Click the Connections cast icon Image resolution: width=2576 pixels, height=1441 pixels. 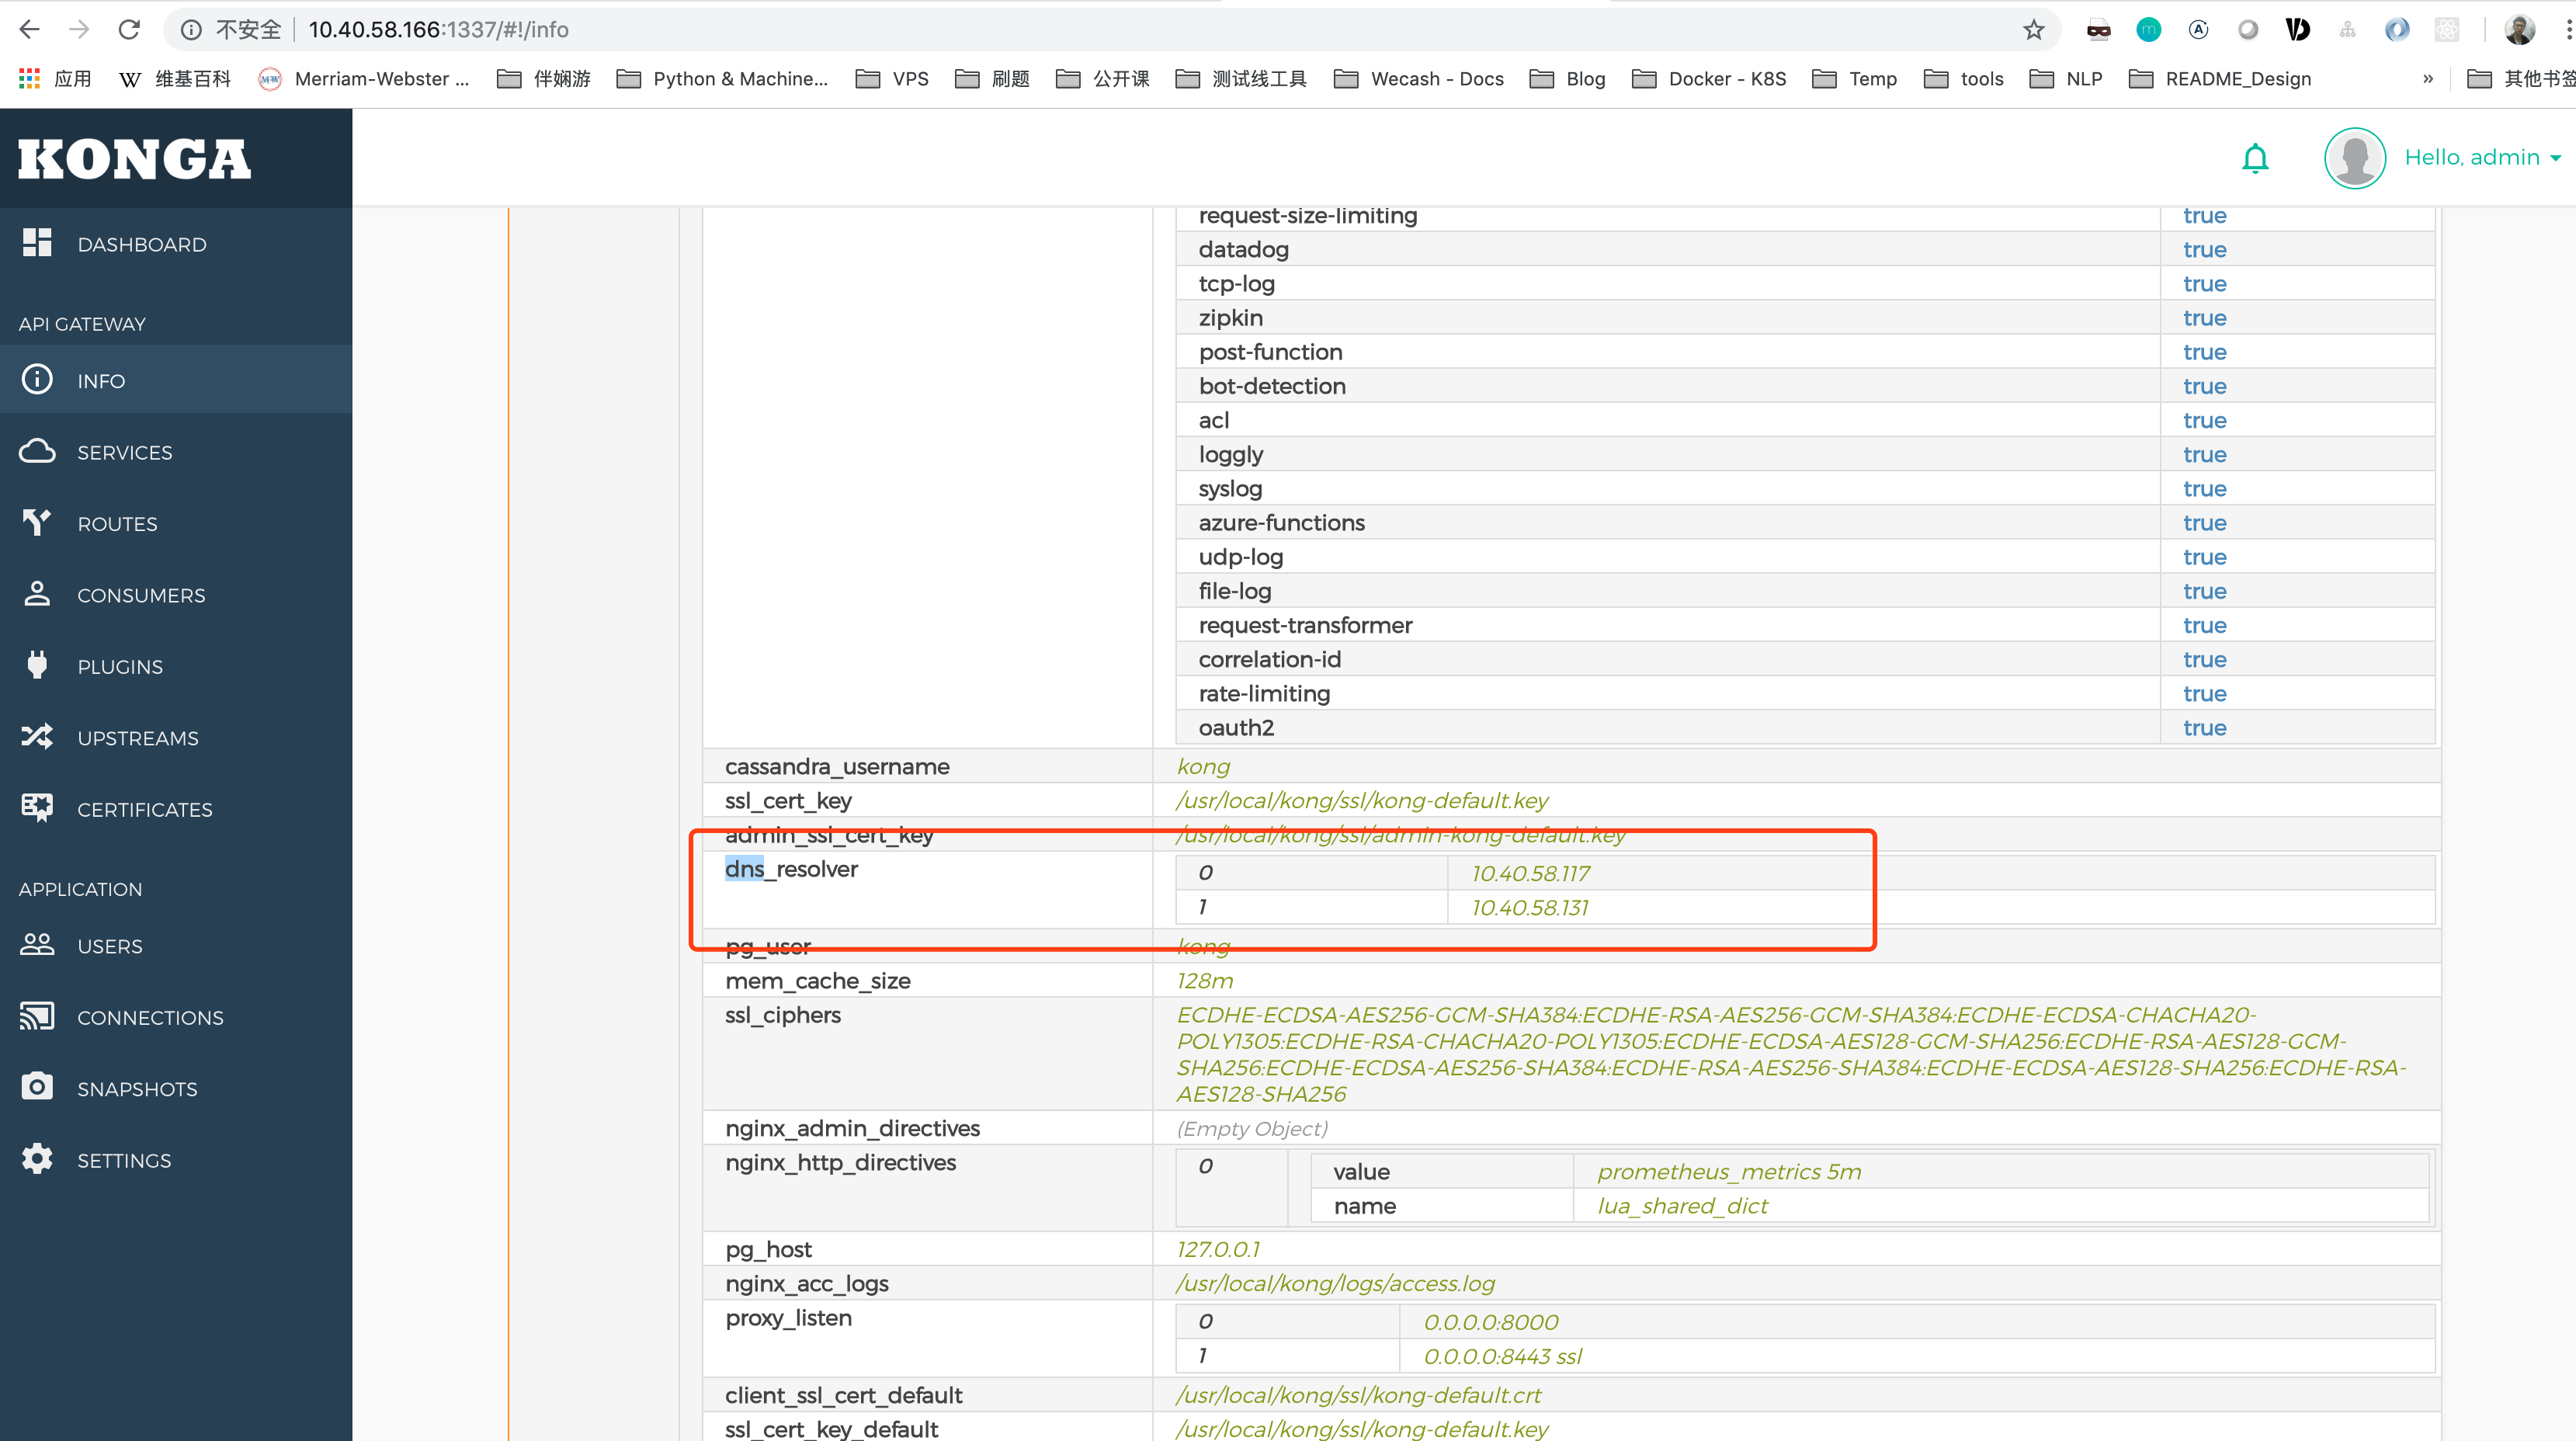(37, 1016)
